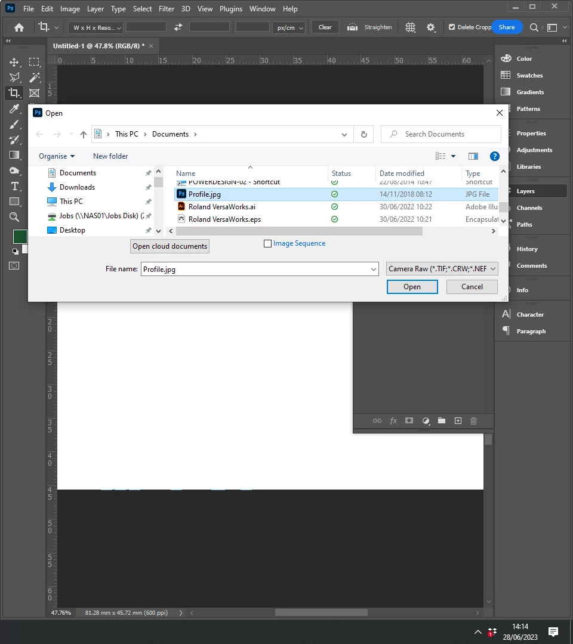The width and height of the screenshot is (573, 644).
Task: Enable Image Sequence checkbox
Action: [267, 243]
